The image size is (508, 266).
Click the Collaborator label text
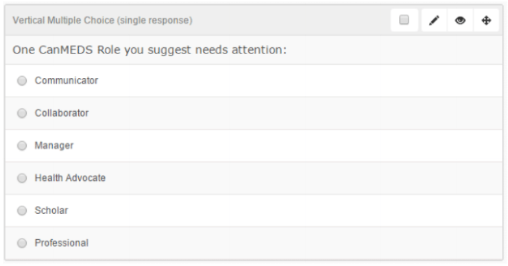(62, 112)
